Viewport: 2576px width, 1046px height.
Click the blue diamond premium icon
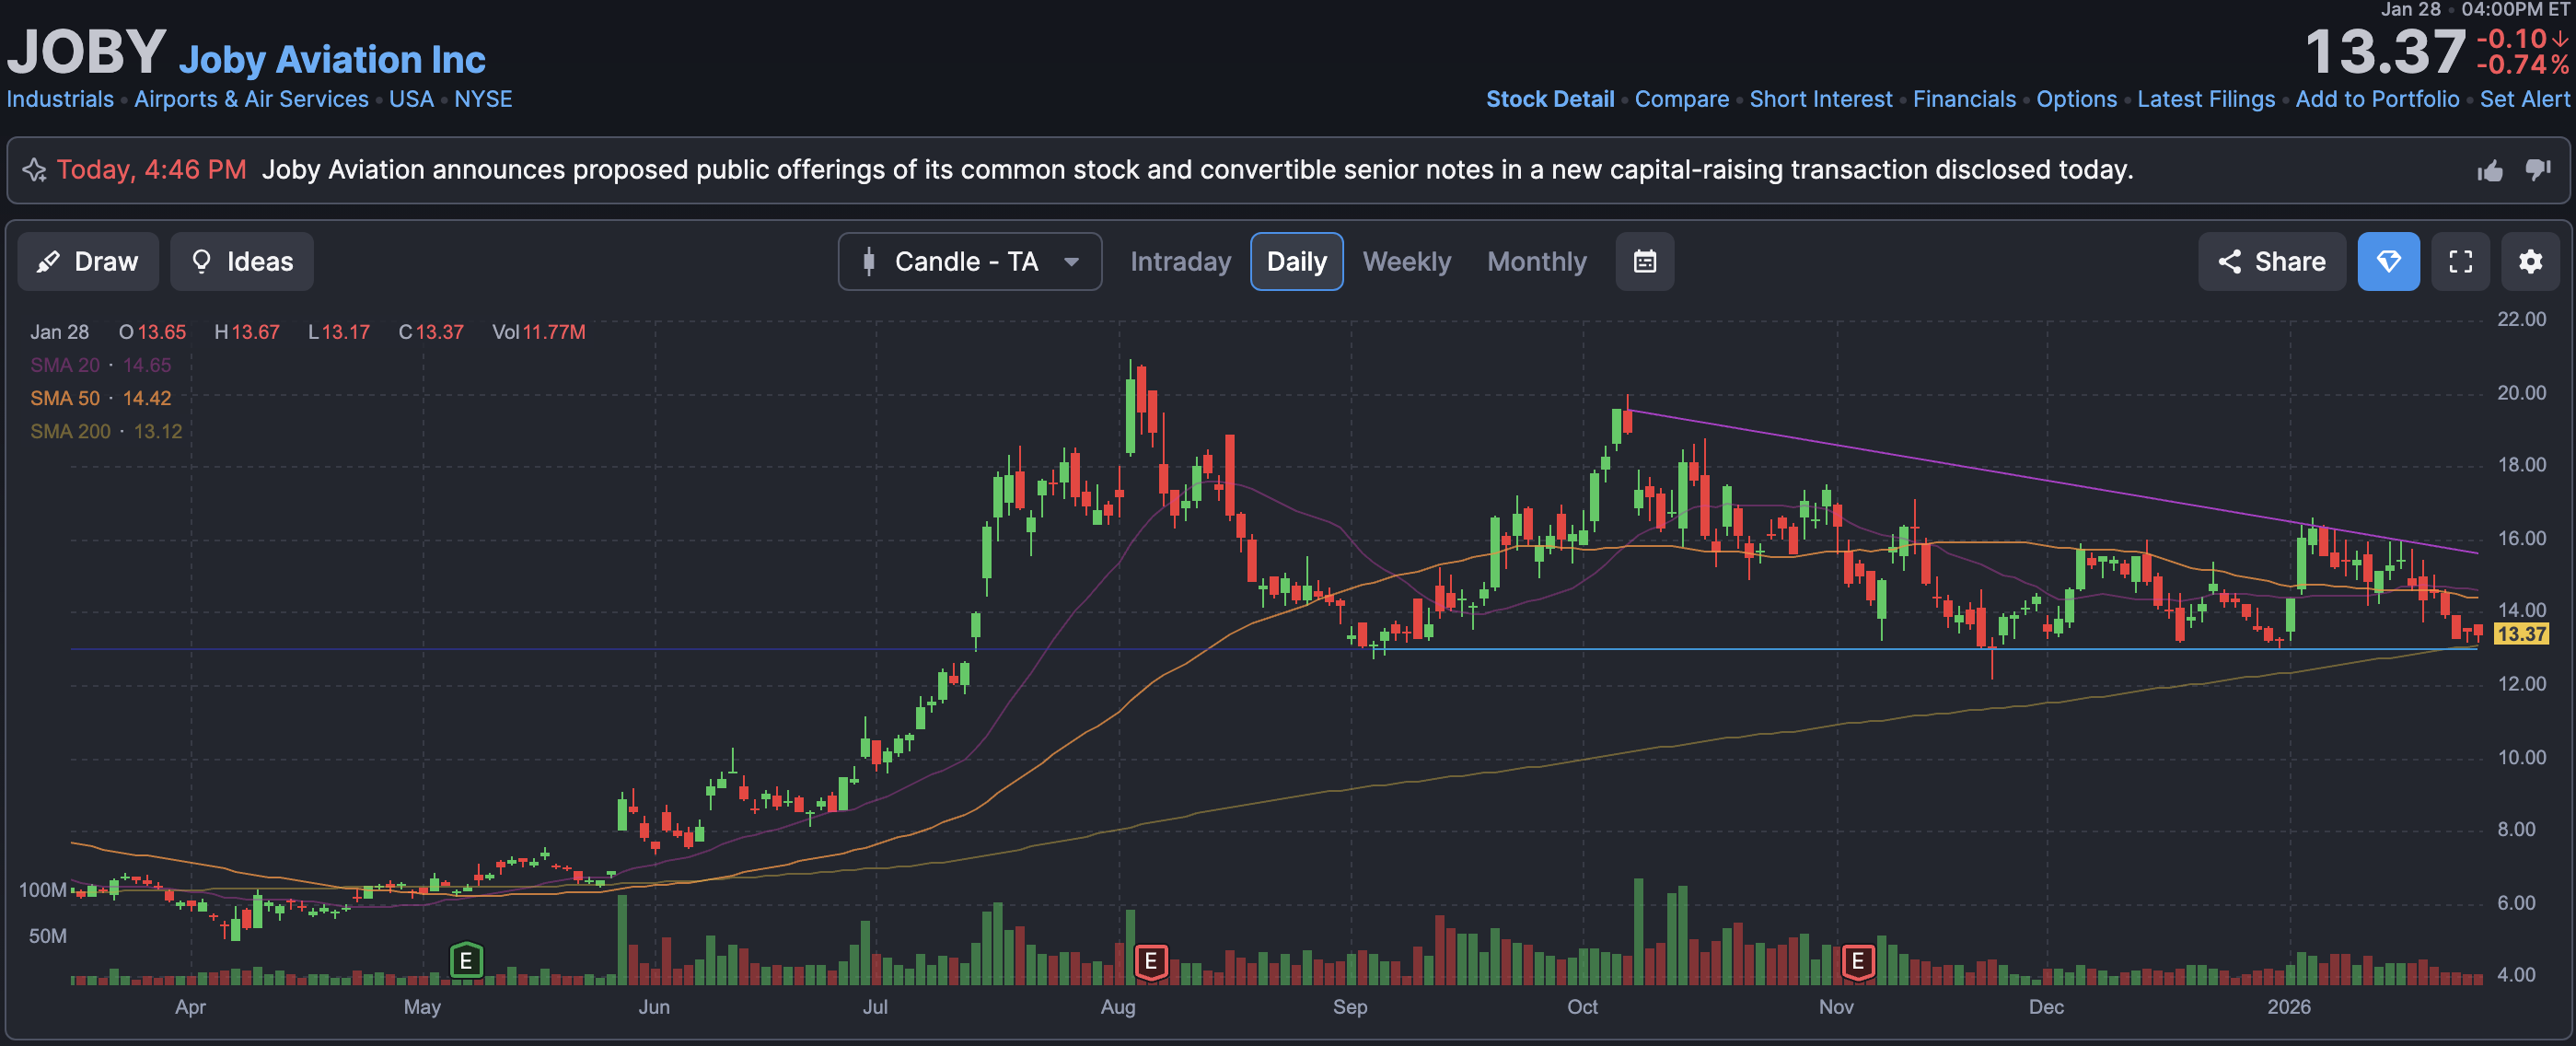point(2388,262)
